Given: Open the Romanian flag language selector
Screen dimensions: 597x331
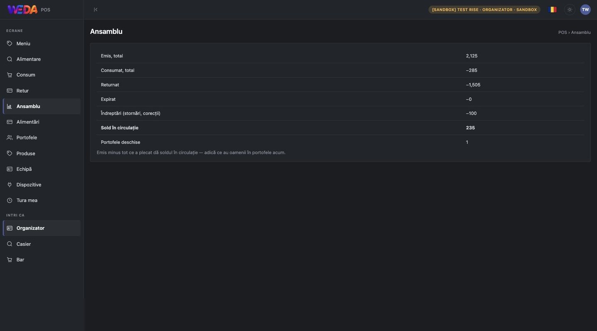Looking at the screenshot, I should pyautogui.click(x=553, y=10).
